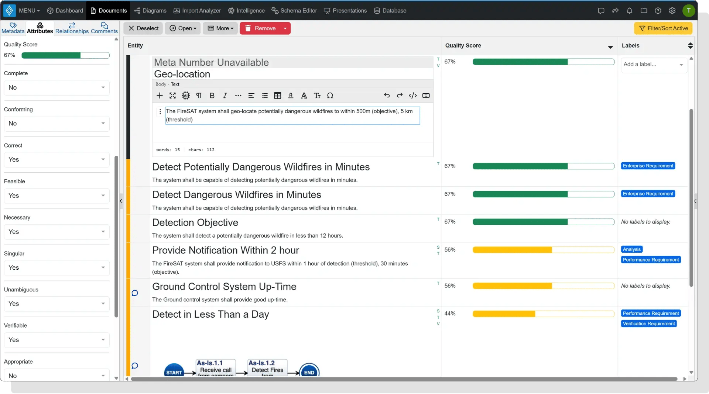Click the red Remove button

(260, 28)
